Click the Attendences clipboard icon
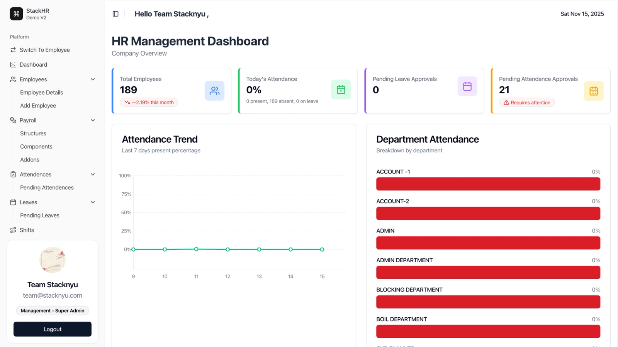 (x=13, y=174)
